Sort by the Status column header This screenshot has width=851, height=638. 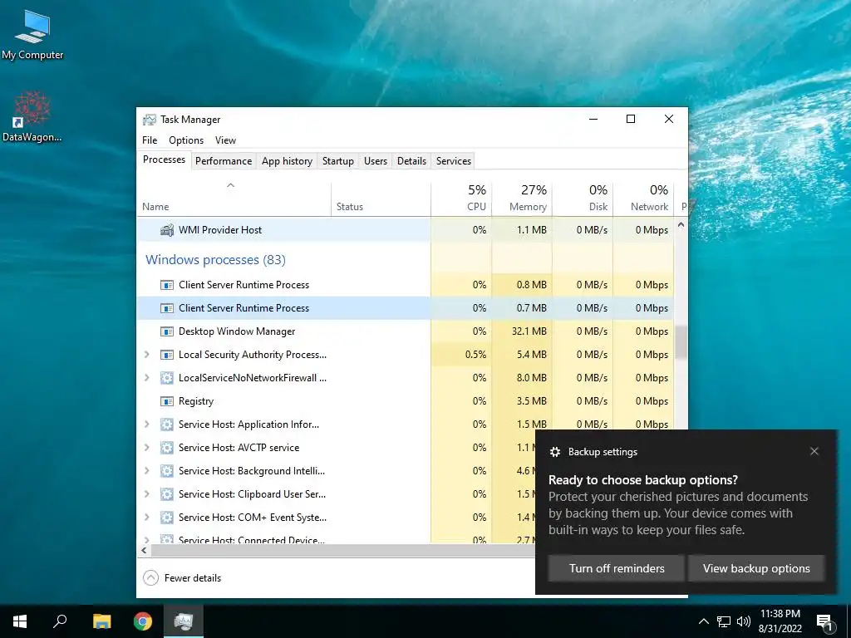coord(381,199)
